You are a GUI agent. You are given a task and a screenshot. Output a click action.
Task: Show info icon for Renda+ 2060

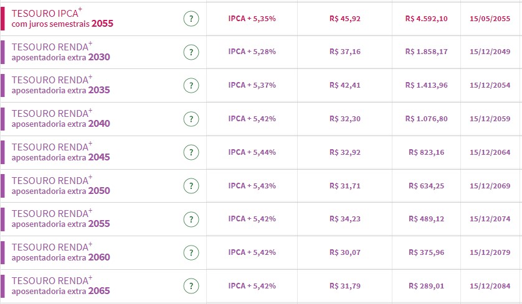pos(191,253)
